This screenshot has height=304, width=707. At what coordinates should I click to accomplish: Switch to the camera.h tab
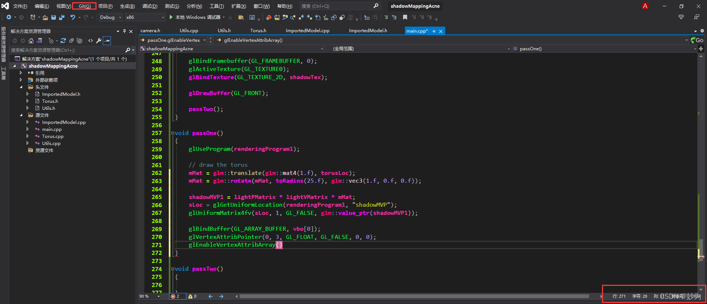[x=150, y=31]
